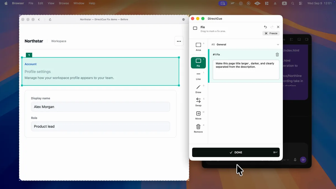Click the "Profile settings" page title
The width and height of the screenshot is (336, 189).
point(38,72)
